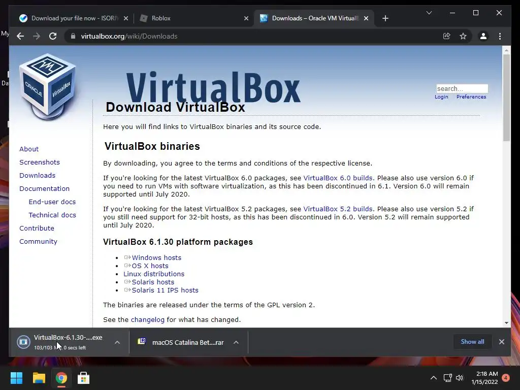This screenshot has height=390, width=520.
Task: Open End-user docs link
Action: [x=52, y=202]
